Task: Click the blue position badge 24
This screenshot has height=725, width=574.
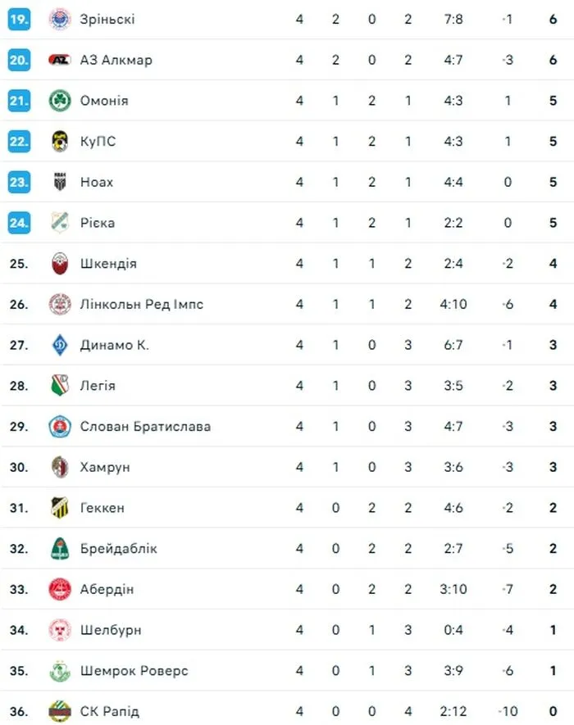Action: (x=19, y=223)
